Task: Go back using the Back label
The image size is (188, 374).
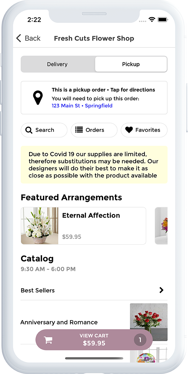Action: coord(33,38)
